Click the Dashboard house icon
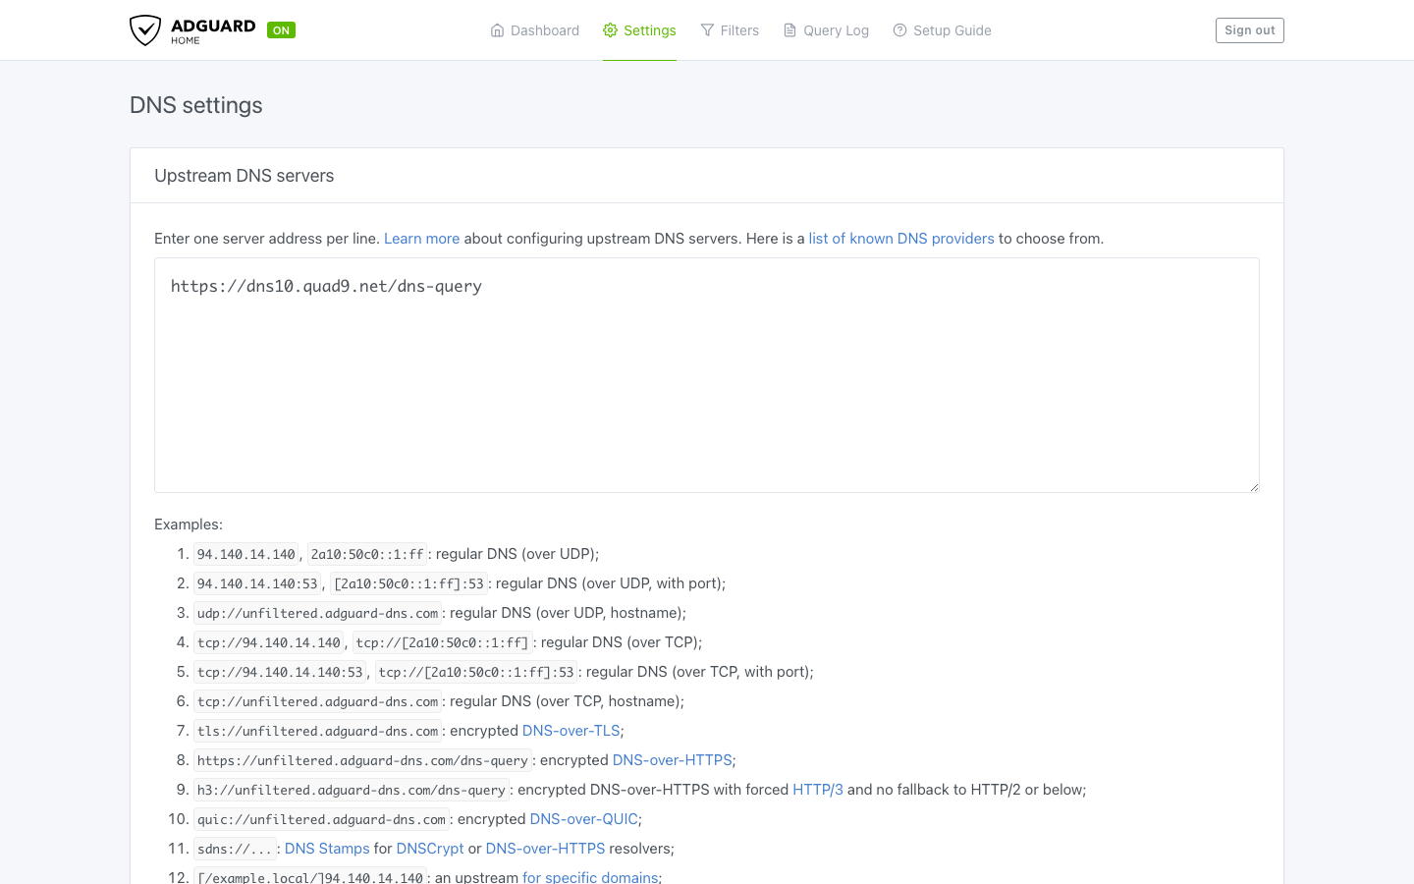Viewport: 1414px width, 884px height. coord(497,30)
